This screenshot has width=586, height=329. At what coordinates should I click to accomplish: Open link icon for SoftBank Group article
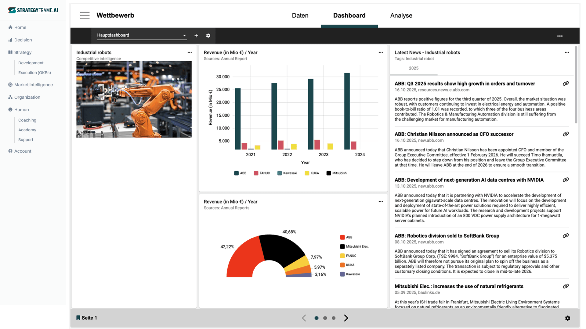click(x=566, y=235)
